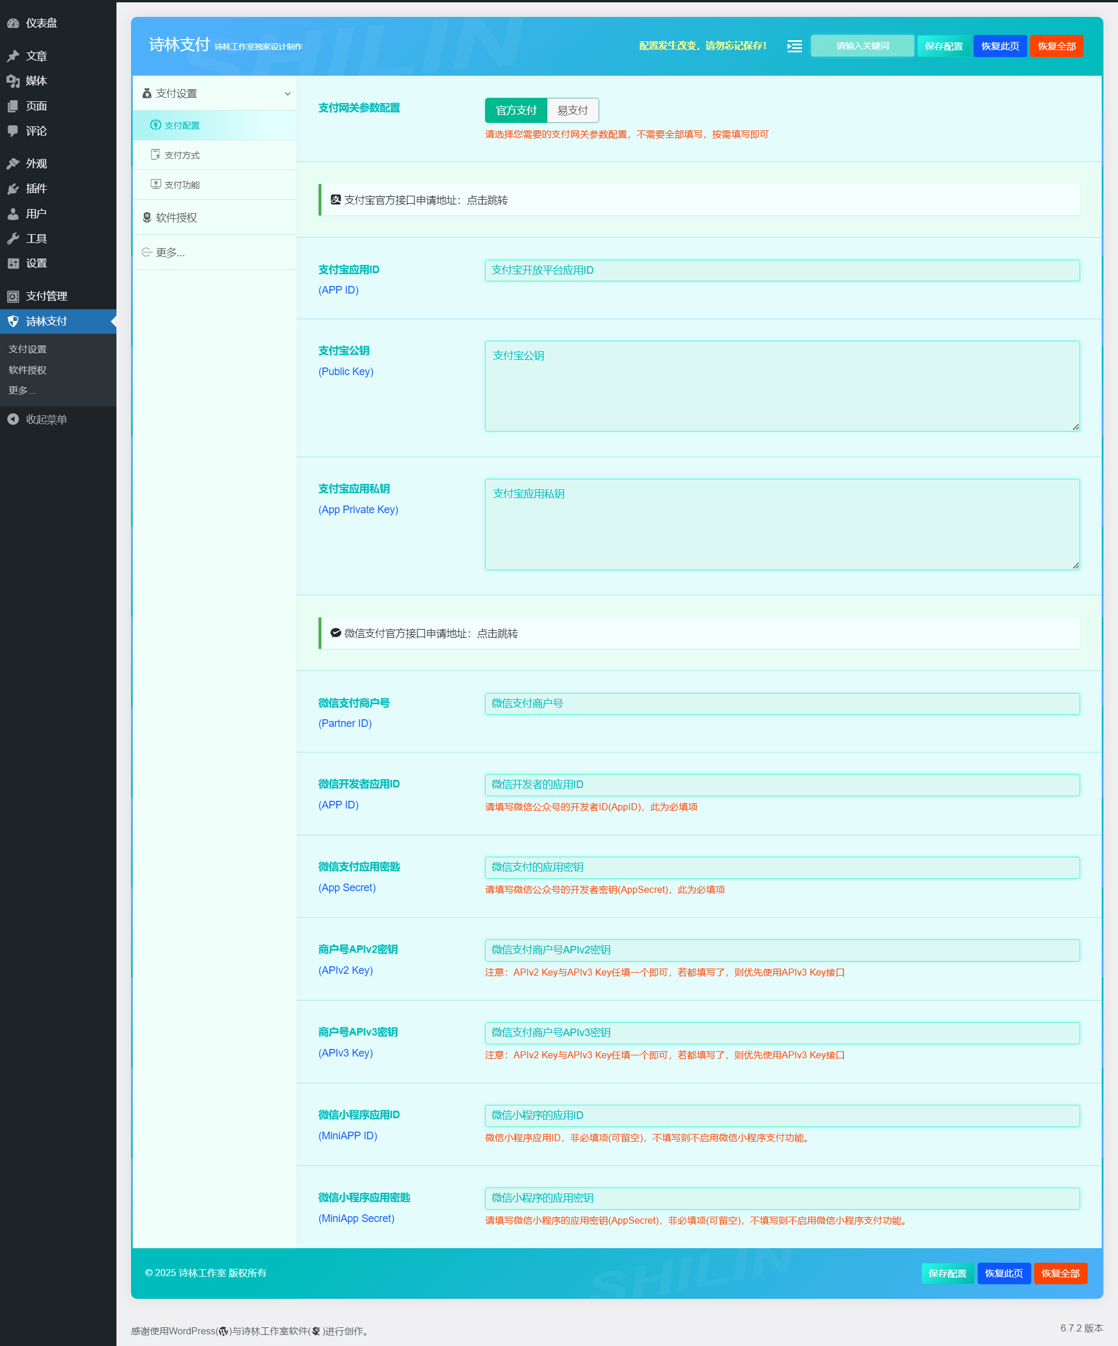Open 软件授权 in WordPress submenu
Viewport: 1118px width, 1346px height.
[x=27, y=370]
